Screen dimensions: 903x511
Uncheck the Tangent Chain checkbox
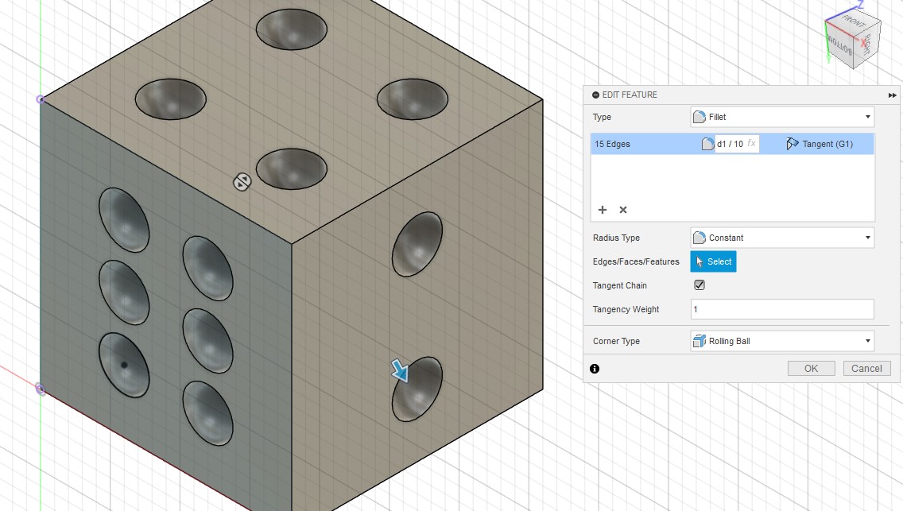click(x=700, y=285)
